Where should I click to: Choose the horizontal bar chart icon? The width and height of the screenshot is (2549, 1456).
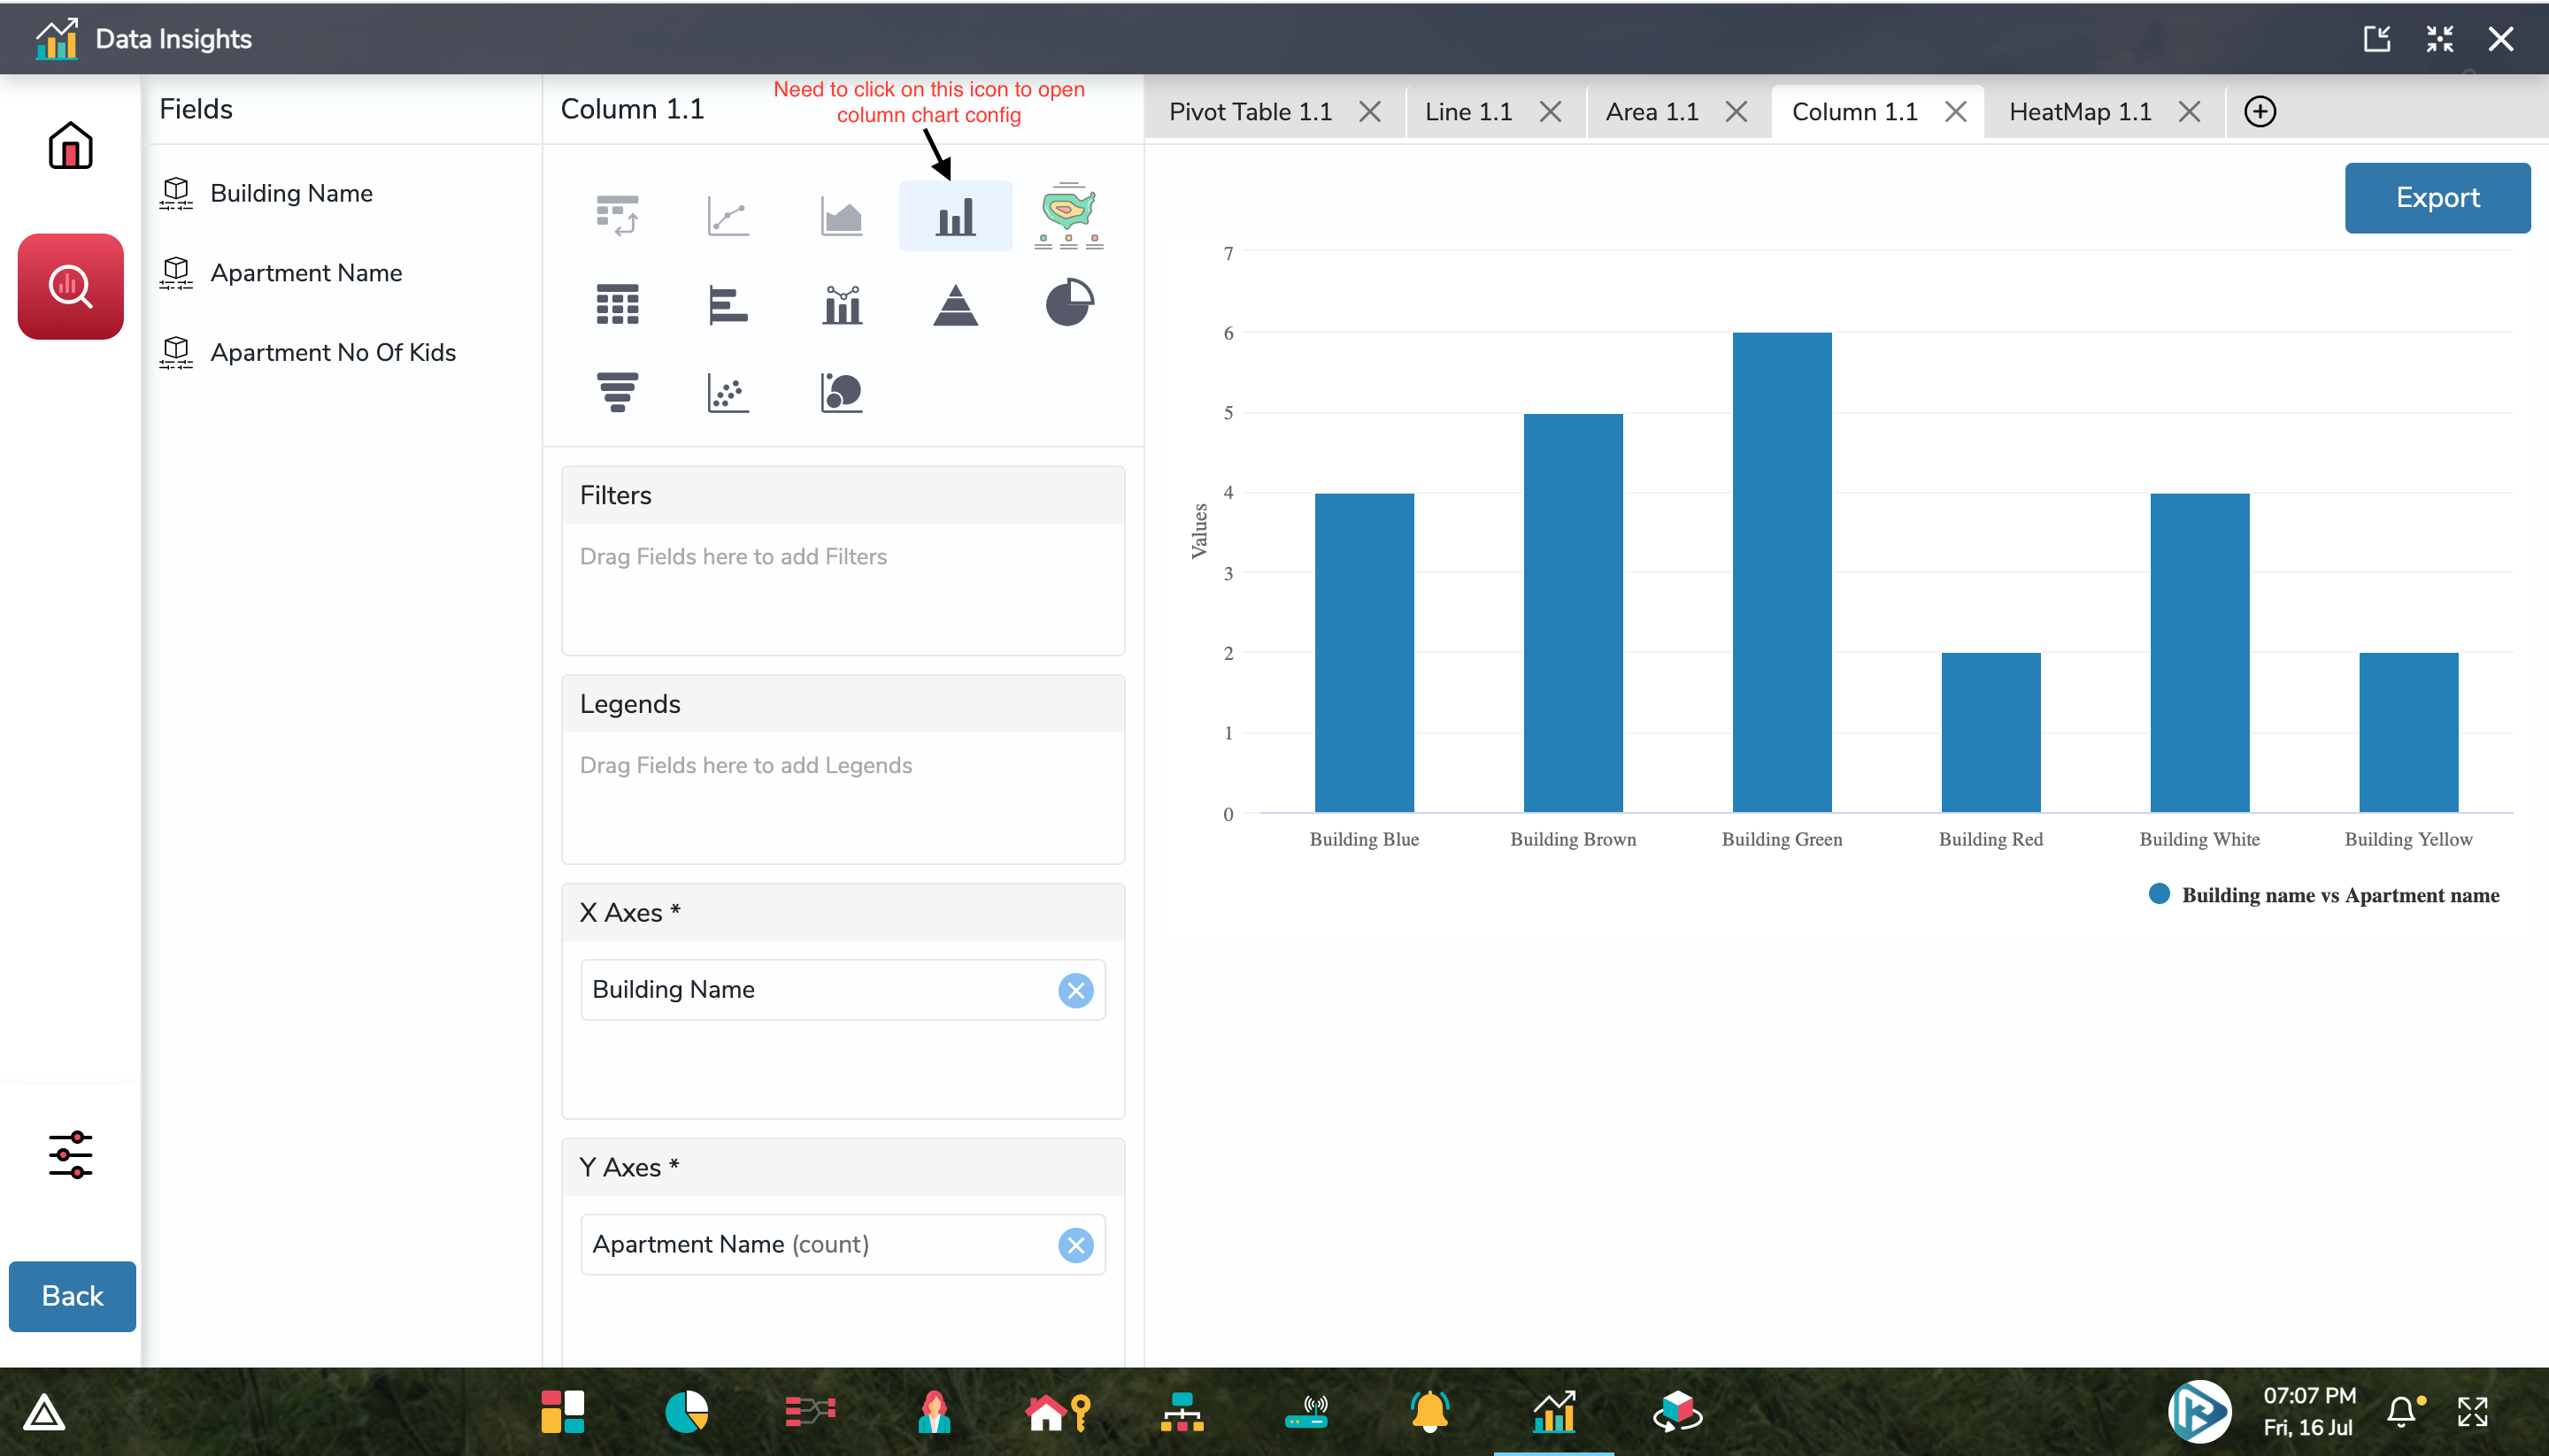728,305
